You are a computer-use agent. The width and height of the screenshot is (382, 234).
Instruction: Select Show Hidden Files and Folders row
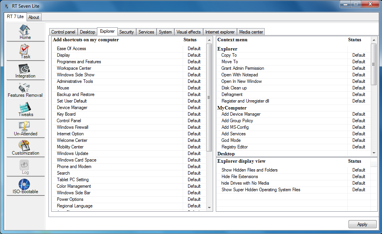tap(294, 170)
